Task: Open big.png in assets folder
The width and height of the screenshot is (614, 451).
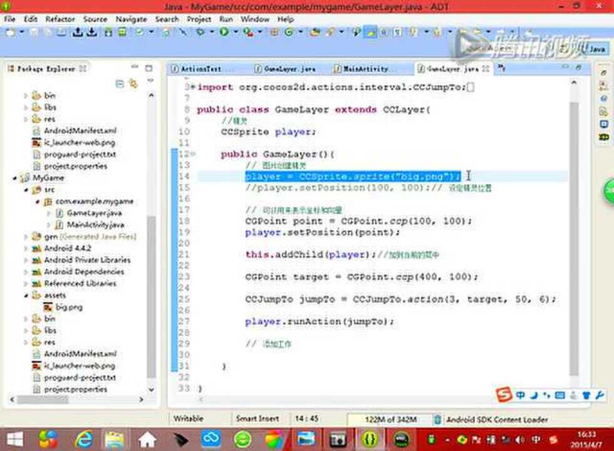Action: (x=68, y=307)
